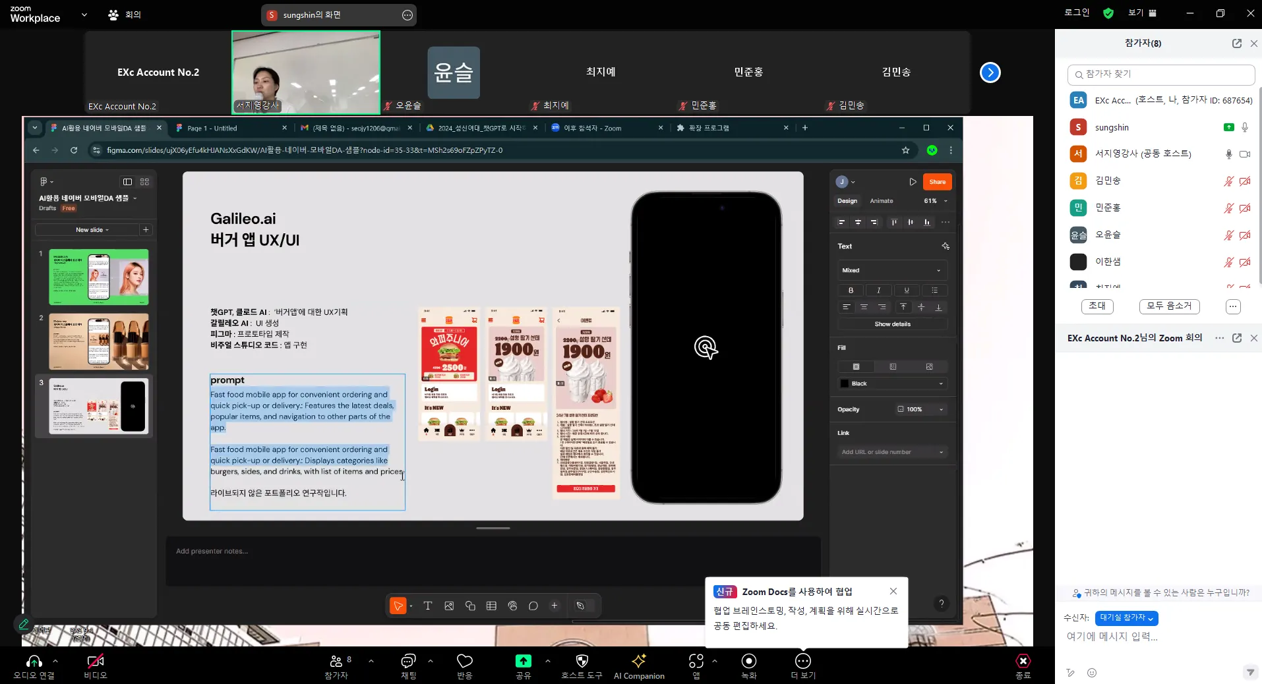Open the Black fill color dropdown

[x=941, y=384]
